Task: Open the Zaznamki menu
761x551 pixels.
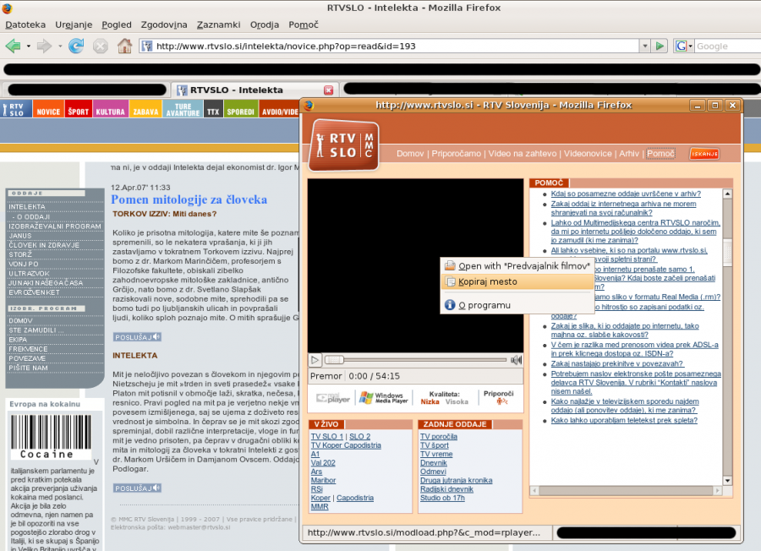Action: coord(218,25)
